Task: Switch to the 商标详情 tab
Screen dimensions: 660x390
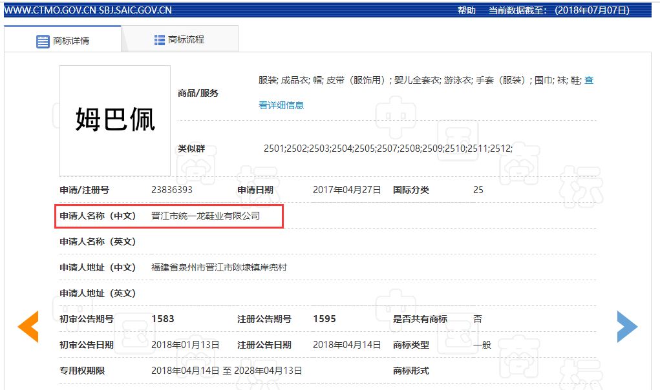Action: point(70,40)
